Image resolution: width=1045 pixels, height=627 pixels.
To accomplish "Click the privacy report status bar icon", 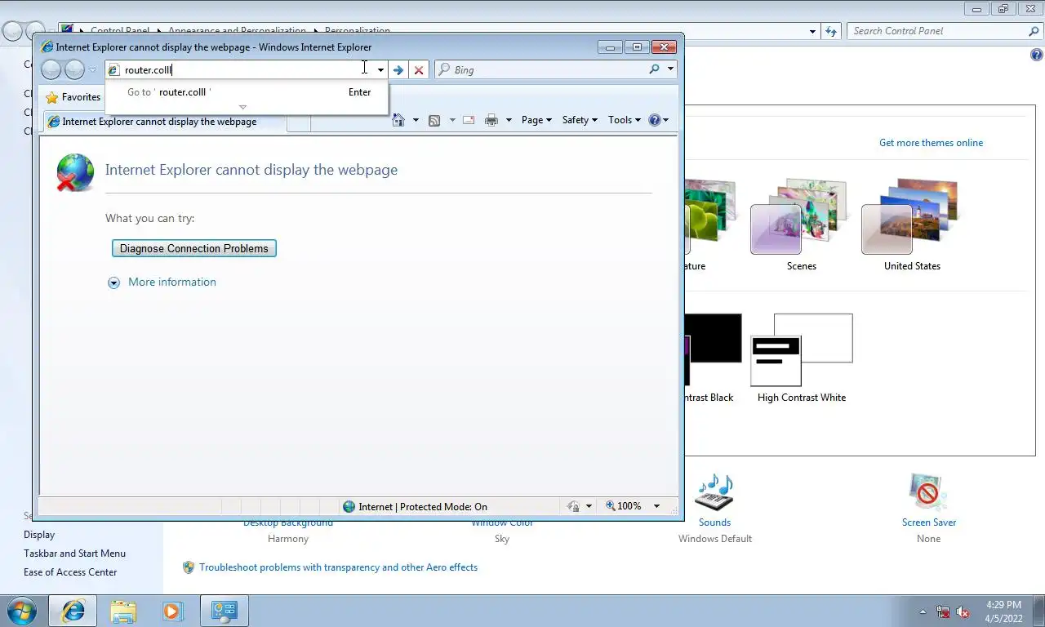I will point(573,506).
